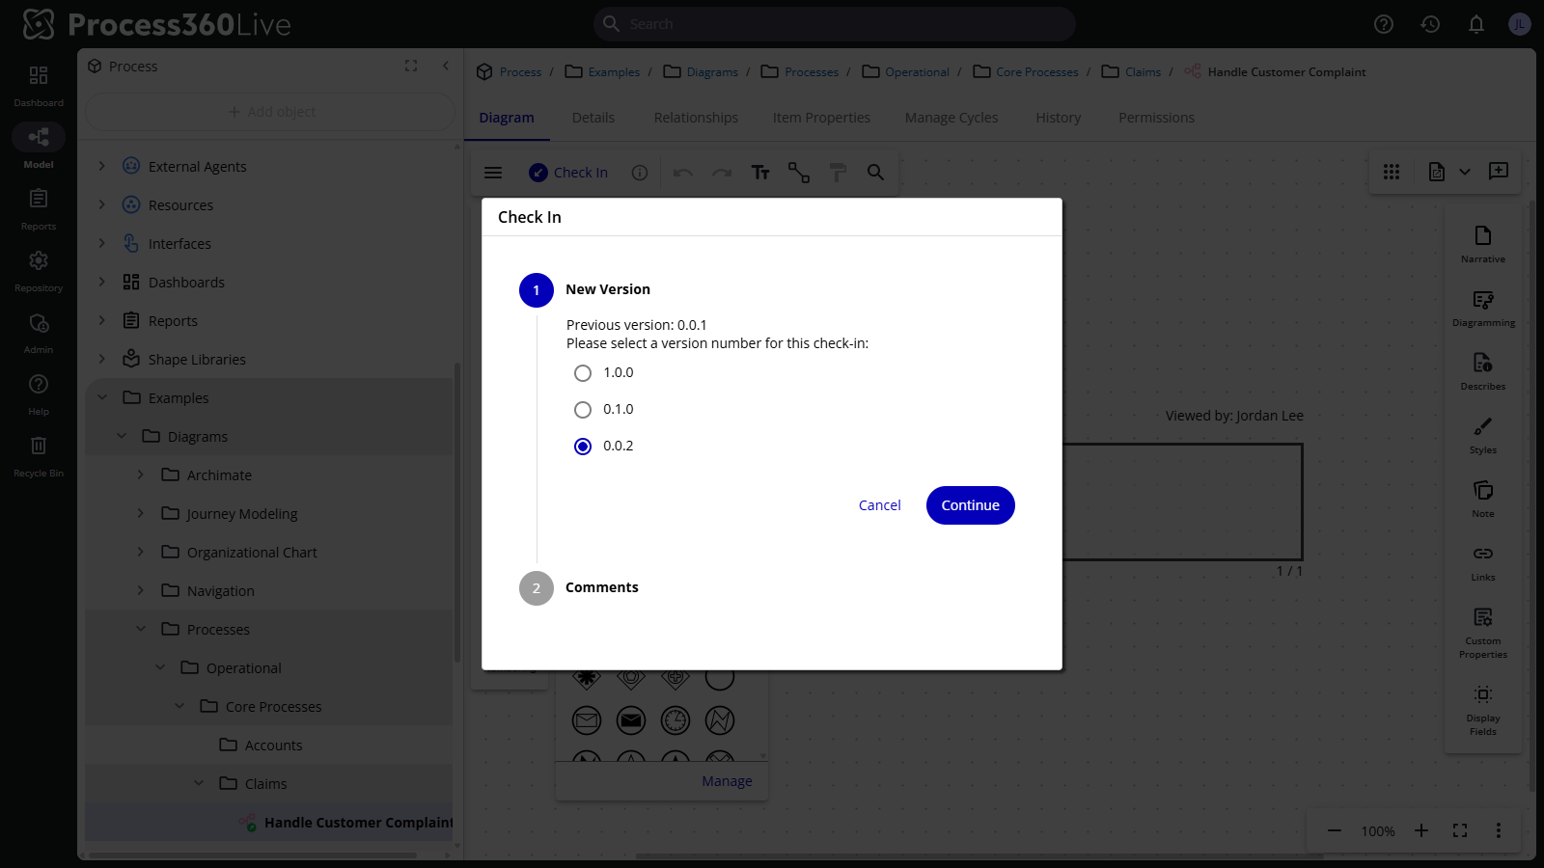Open the apps grid icon
The image size is (1544, 868).
(x=1392, y=172)
